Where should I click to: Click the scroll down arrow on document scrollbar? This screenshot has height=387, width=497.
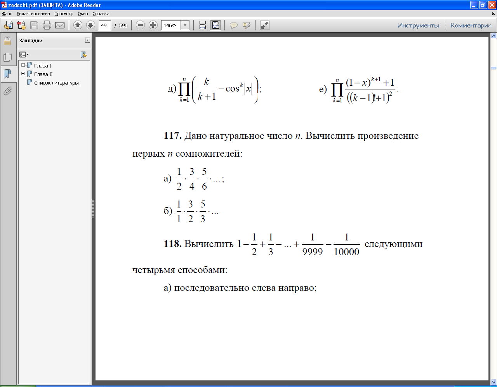494,382
